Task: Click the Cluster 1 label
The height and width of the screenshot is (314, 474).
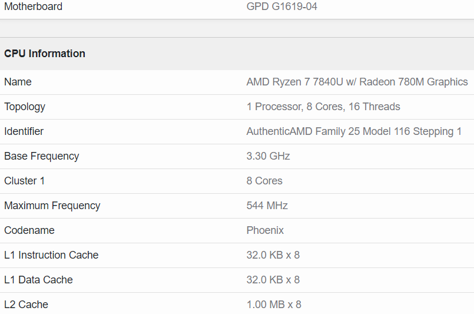Action: [x=24, y=181]
